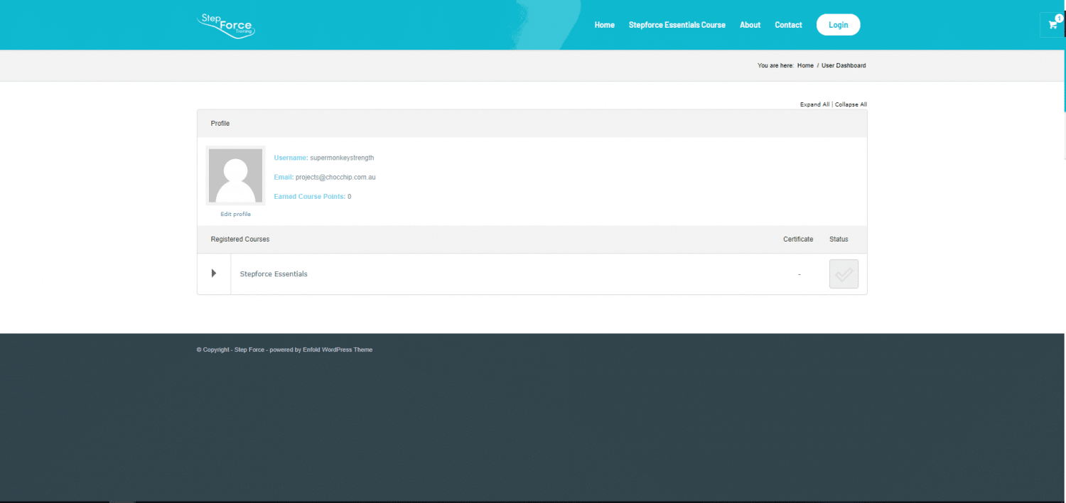This screenshot has width=1066, height=503.
Task: Click Expand All above the profile panel
Action: tap(814, 104)
